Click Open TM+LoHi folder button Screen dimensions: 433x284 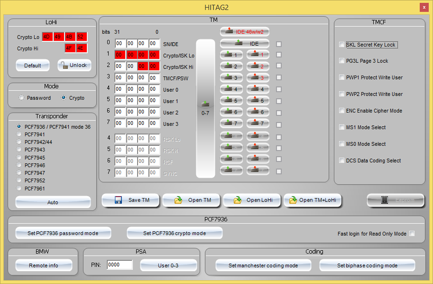[313, 200]
